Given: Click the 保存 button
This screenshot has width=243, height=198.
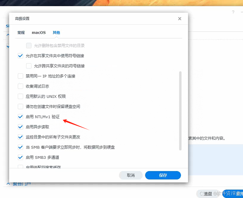Looking at the screenshot, I should (163, 175).
